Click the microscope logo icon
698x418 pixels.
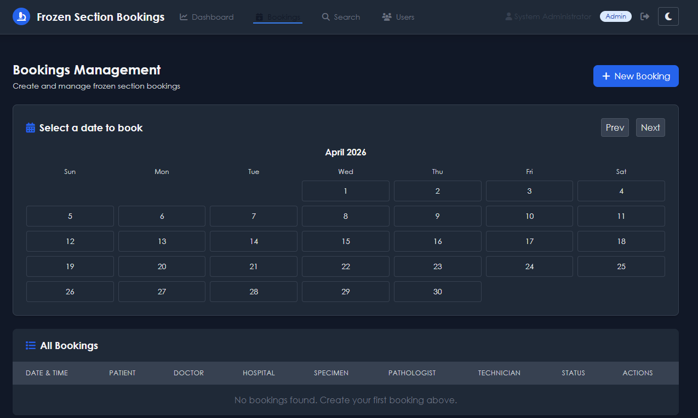coord(21,16)
